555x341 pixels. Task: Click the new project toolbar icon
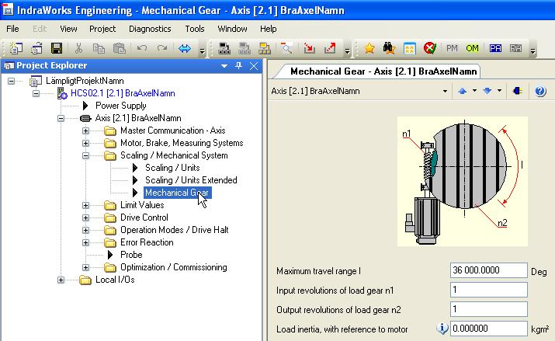pos(16,48)
